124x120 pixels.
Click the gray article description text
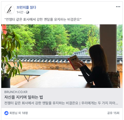[x=61, y=103]
